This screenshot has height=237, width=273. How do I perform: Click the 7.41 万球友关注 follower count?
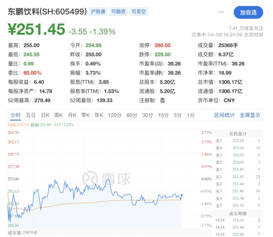click(x=246, y=28)
